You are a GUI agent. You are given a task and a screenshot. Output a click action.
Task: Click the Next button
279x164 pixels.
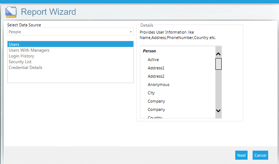(x=241, y=155)
